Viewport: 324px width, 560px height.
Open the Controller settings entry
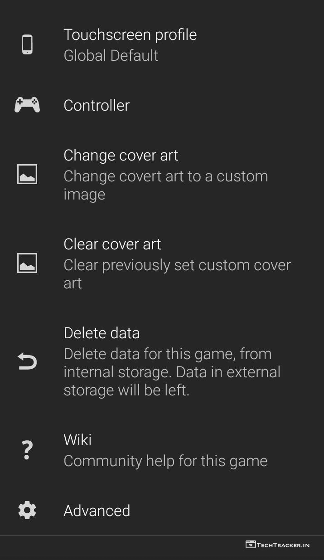coord(97,105)
